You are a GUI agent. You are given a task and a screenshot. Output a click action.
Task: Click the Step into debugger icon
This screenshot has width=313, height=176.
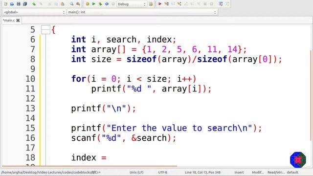pos(179,4)
